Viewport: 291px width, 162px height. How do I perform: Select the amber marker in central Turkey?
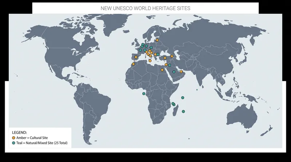coord(165,58)
